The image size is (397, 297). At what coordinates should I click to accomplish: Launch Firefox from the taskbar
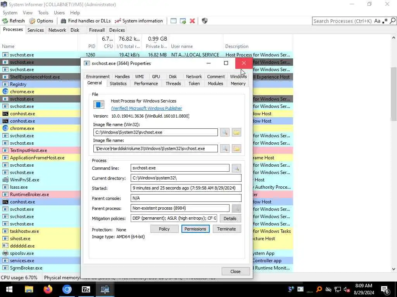tap(48, 289)
